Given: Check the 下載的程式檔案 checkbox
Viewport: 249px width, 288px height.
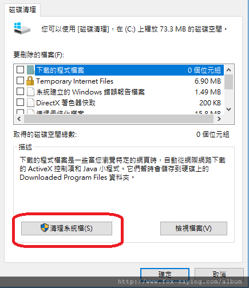Looking at the screenshot, I should 20,70.
